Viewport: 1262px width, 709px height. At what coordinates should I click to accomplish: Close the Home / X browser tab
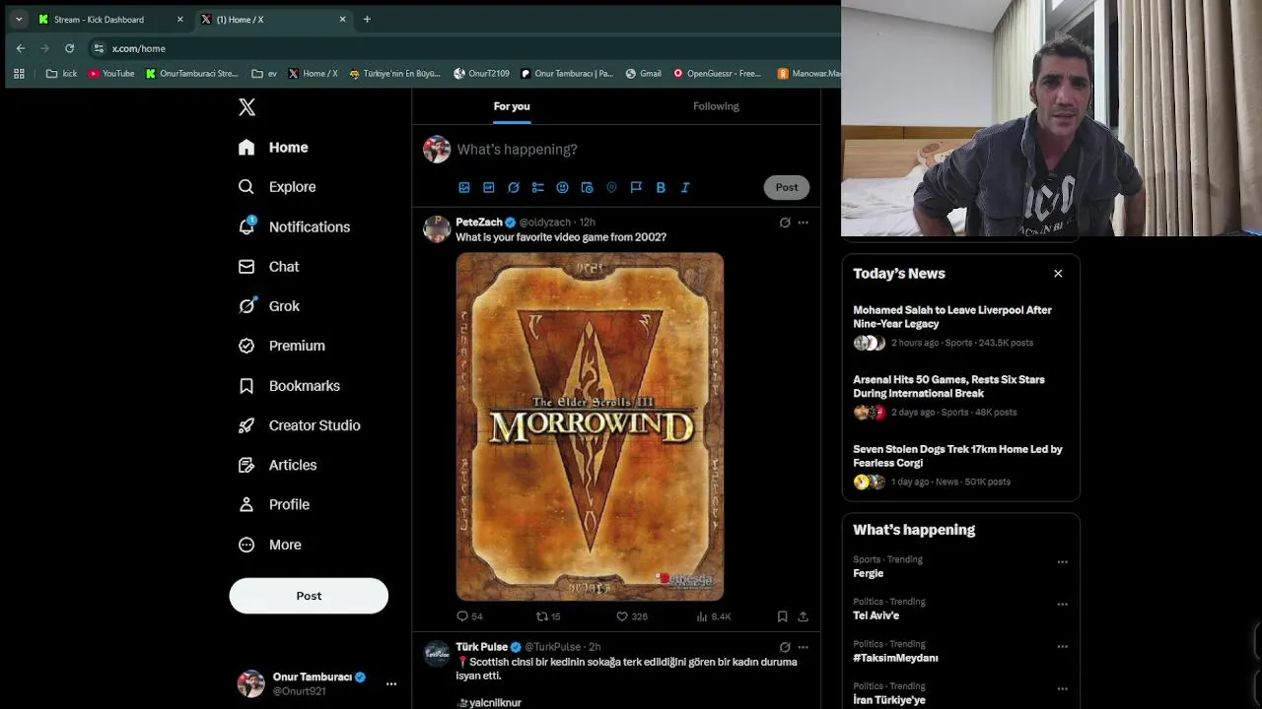click(x=342, y=19)
